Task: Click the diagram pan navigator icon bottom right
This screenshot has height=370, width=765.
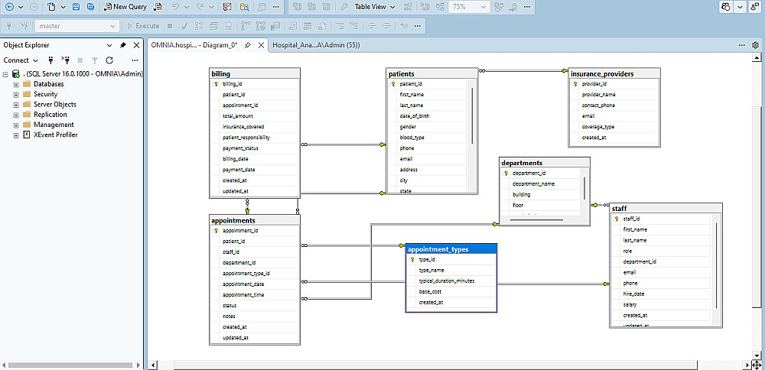Action: [757, 365]
